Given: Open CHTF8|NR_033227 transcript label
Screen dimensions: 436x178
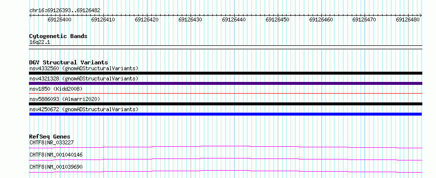Looking at the screenshot, I should click(51, 142).
